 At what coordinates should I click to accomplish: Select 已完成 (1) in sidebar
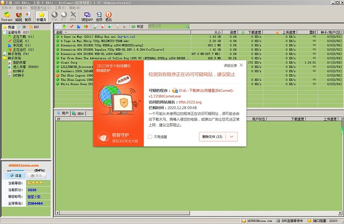(x=21, y=41)
